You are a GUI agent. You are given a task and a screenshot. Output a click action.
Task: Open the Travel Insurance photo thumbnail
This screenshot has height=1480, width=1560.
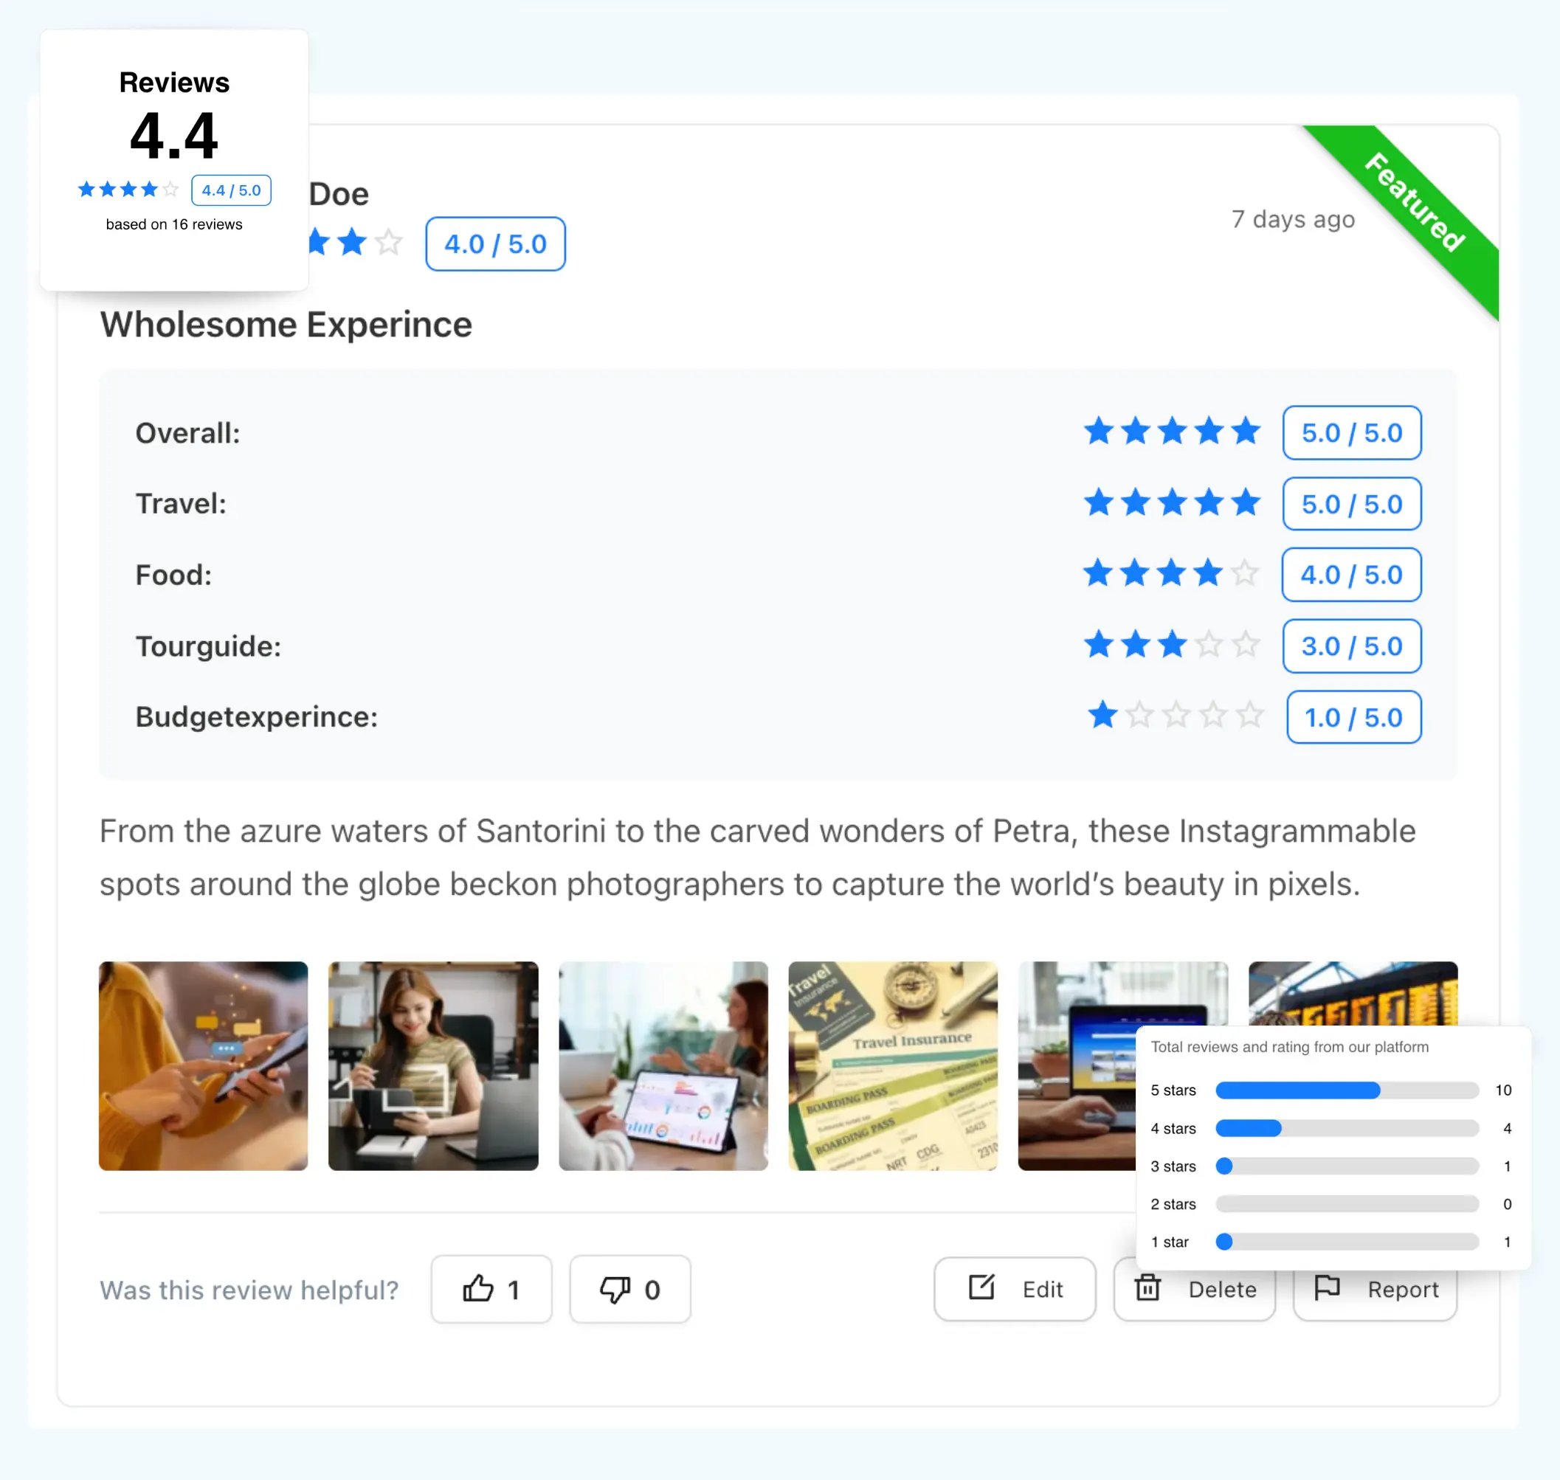(x=892, y=1065)
